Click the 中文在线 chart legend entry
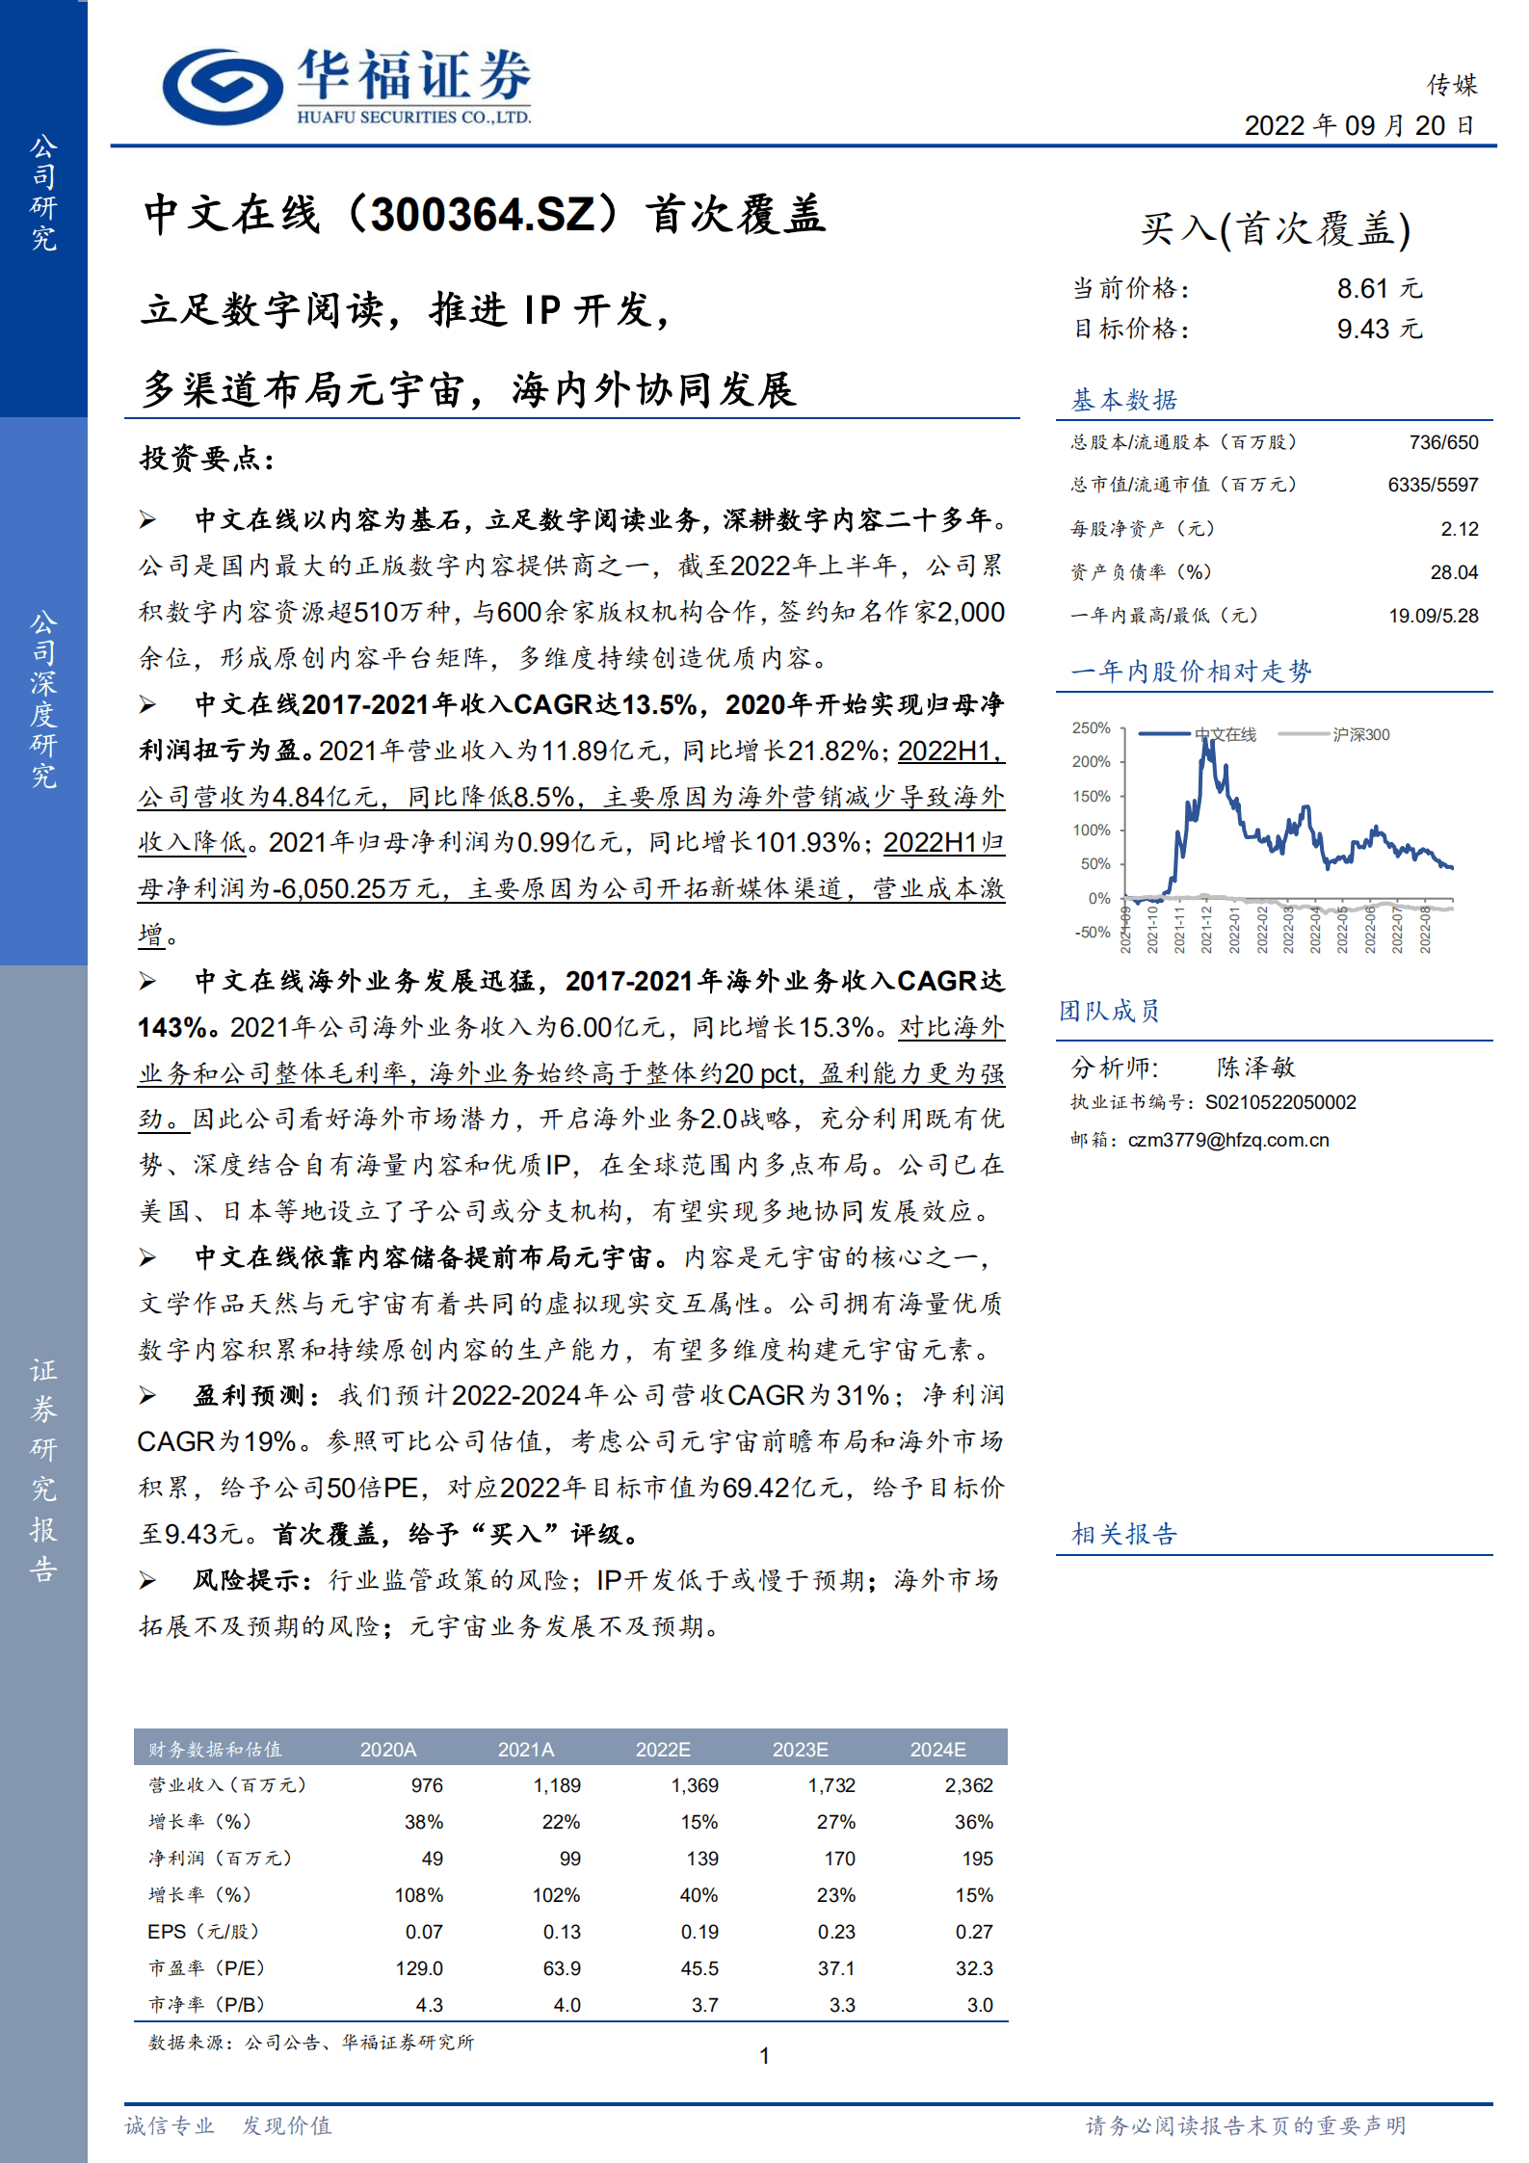The width and height of the screenshot is (1529, 2163). pyautogui.click(x=1198, y=734)
